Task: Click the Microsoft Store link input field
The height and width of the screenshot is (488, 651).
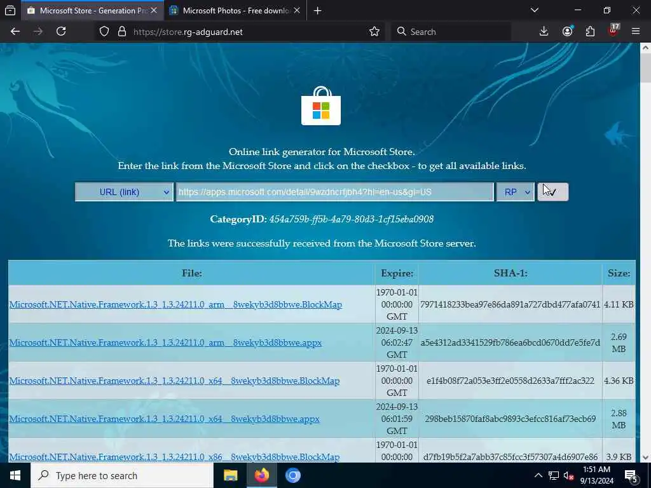Action: pyautogui.click(x=334, y=192)
